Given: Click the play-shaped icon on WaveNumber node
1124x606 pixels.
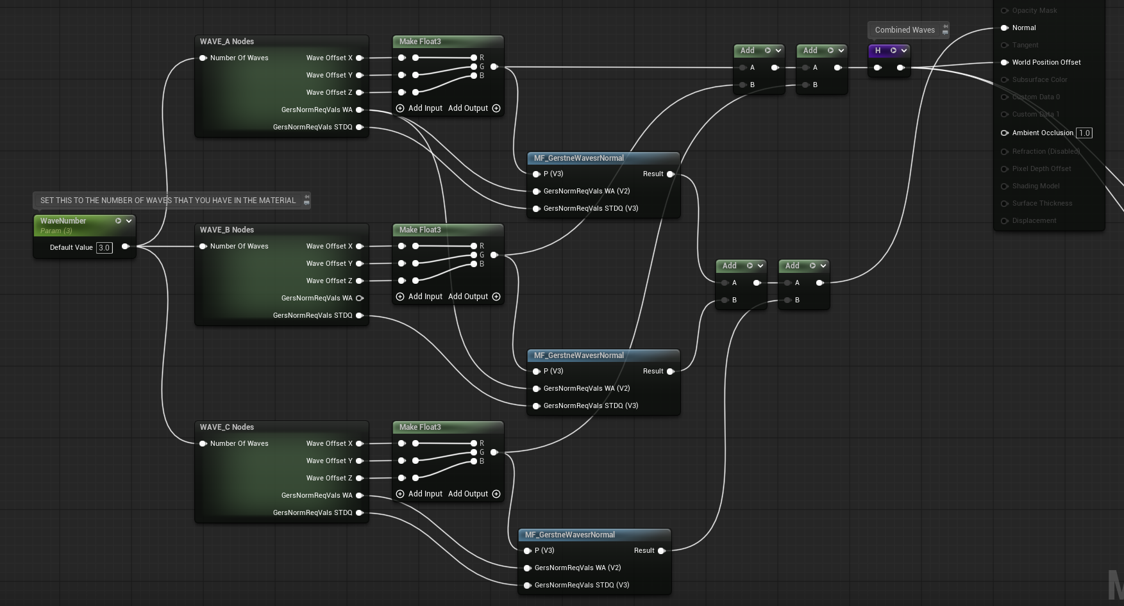Looking at the screenshot, I should pos(118,221).
